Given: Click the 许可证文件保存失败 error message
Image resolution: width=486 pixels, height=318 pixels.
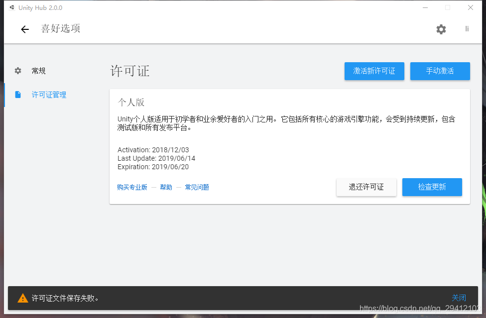Looking at the screenshot, I should tap(65, 298).
